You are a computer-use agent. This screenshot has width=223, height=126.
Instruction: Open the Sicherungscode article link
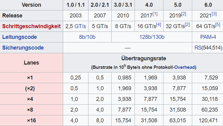[23, 48]
